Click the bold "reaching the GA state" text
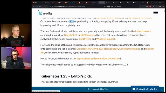This screenshot has height=93, width=166. click(132, 45)
